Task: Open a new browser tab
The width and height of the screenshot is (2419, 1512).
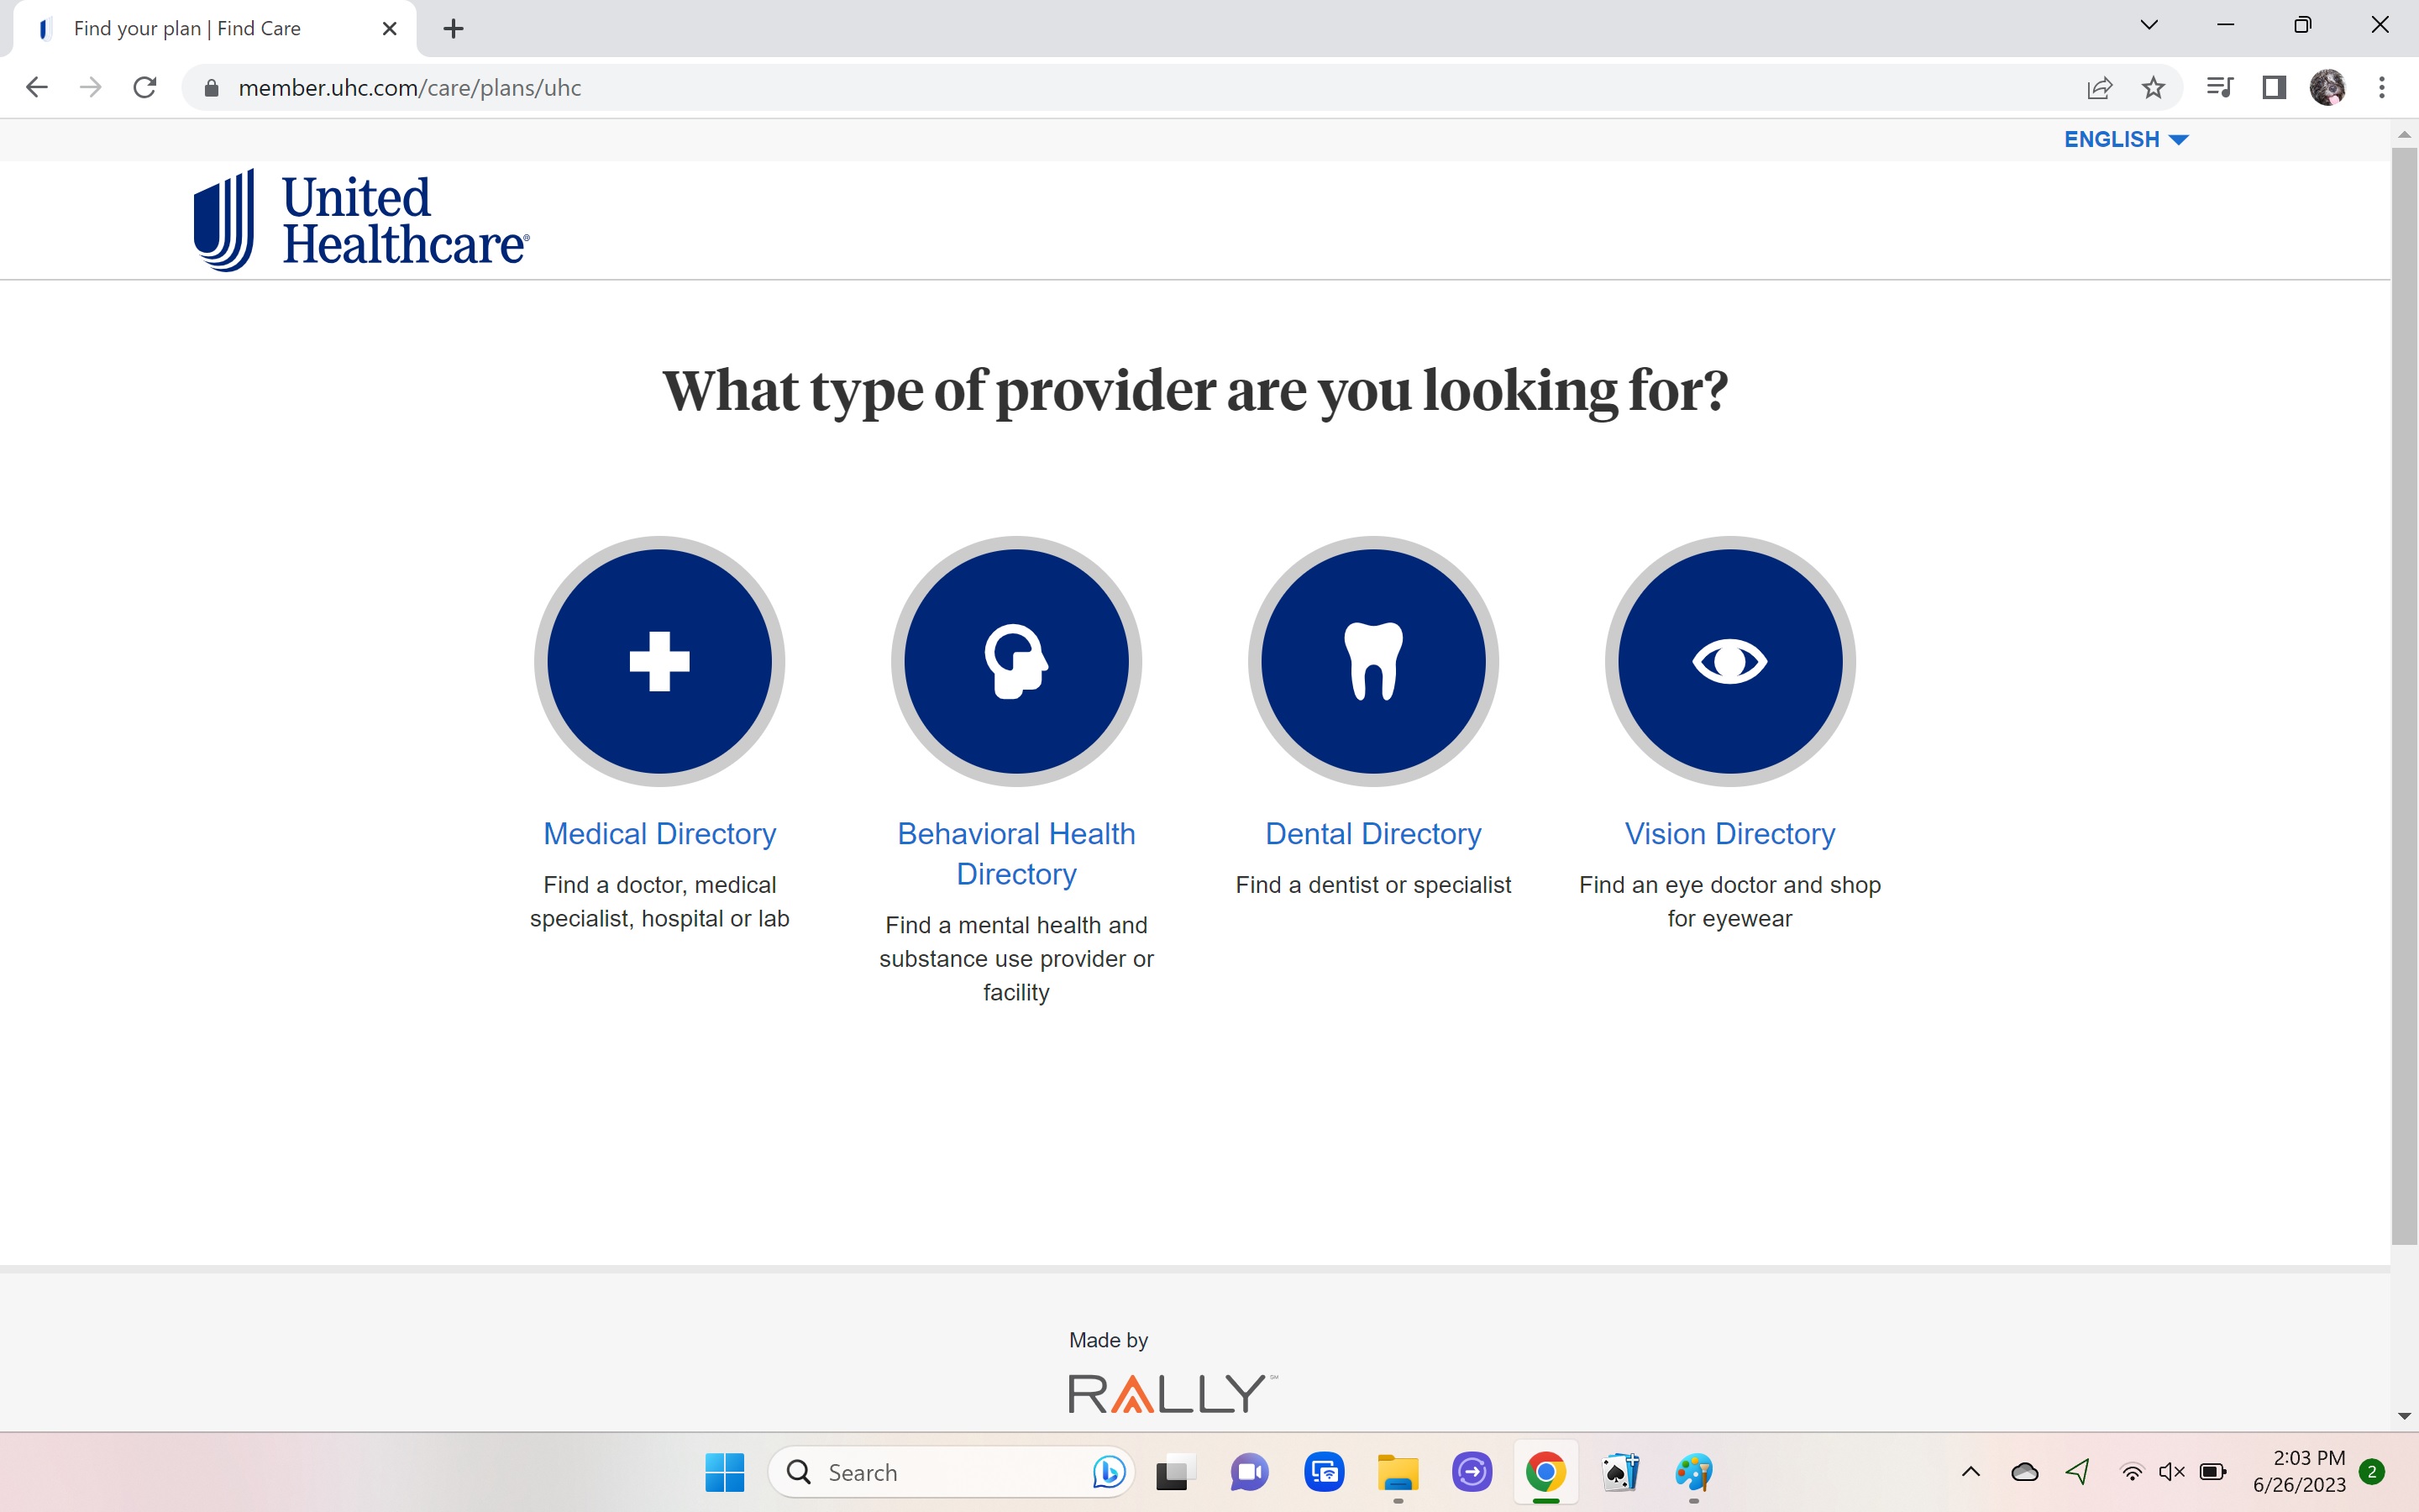Action: click(x=453, y=29)
